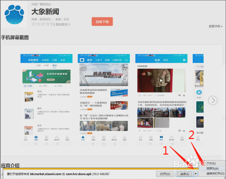Show next screenshots with circled arrow

pos(213,100)
